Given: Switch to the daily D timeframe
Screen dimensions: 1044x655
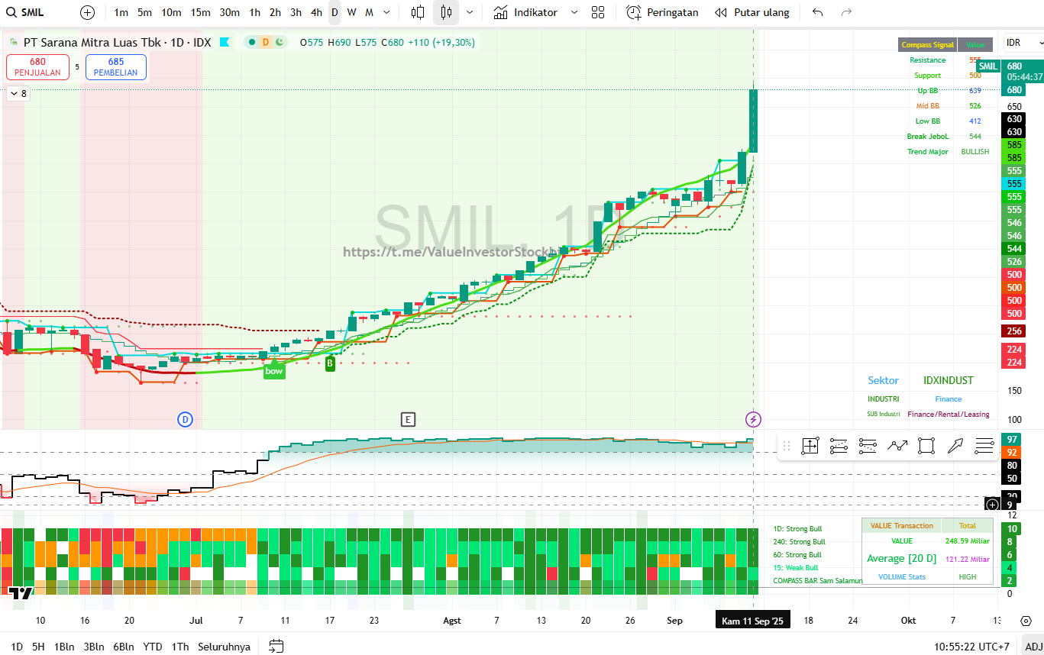Looking at the screenshot, I should click(x=335, y=12).
